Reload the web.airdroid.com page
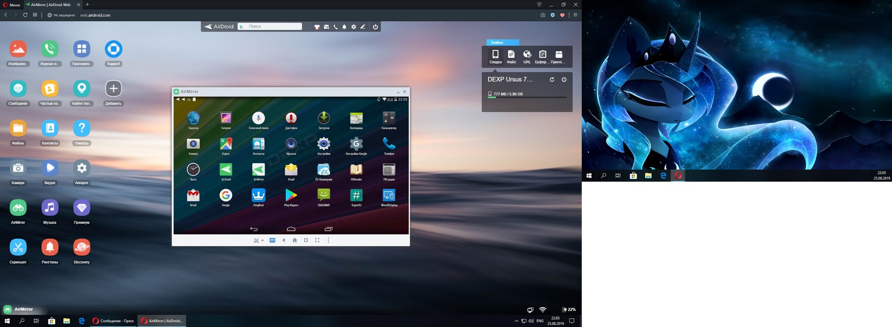 [x=25, y=15]
